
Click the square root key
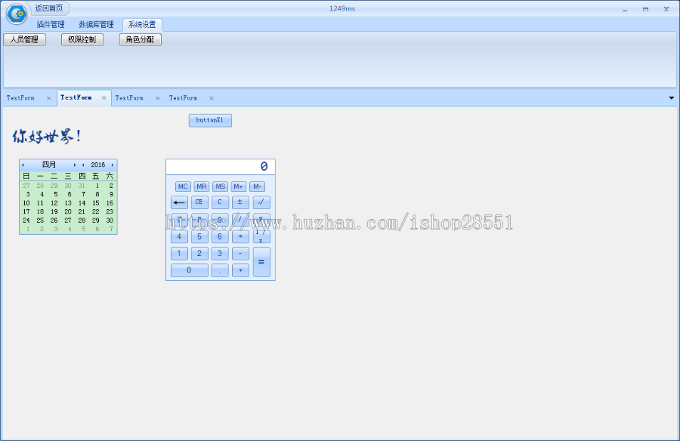[x=261, y=202]
